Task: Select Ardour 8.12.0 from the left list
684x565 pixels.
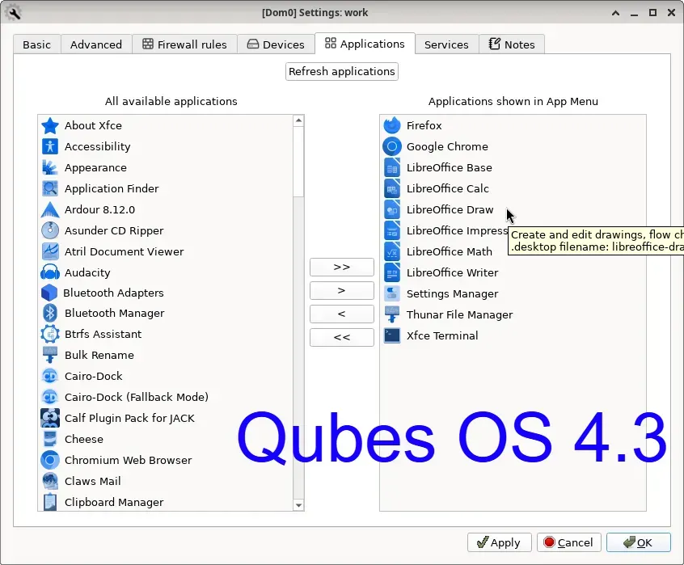Action: (99, 209)
